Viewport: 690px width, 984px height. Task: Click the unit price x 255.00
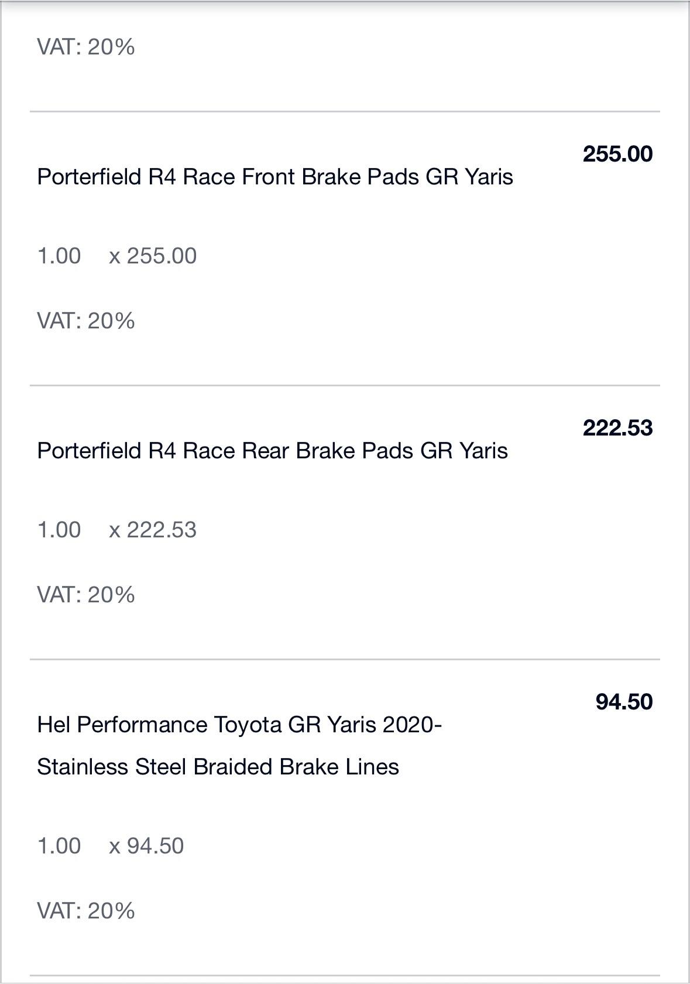[x=153, y=256]
